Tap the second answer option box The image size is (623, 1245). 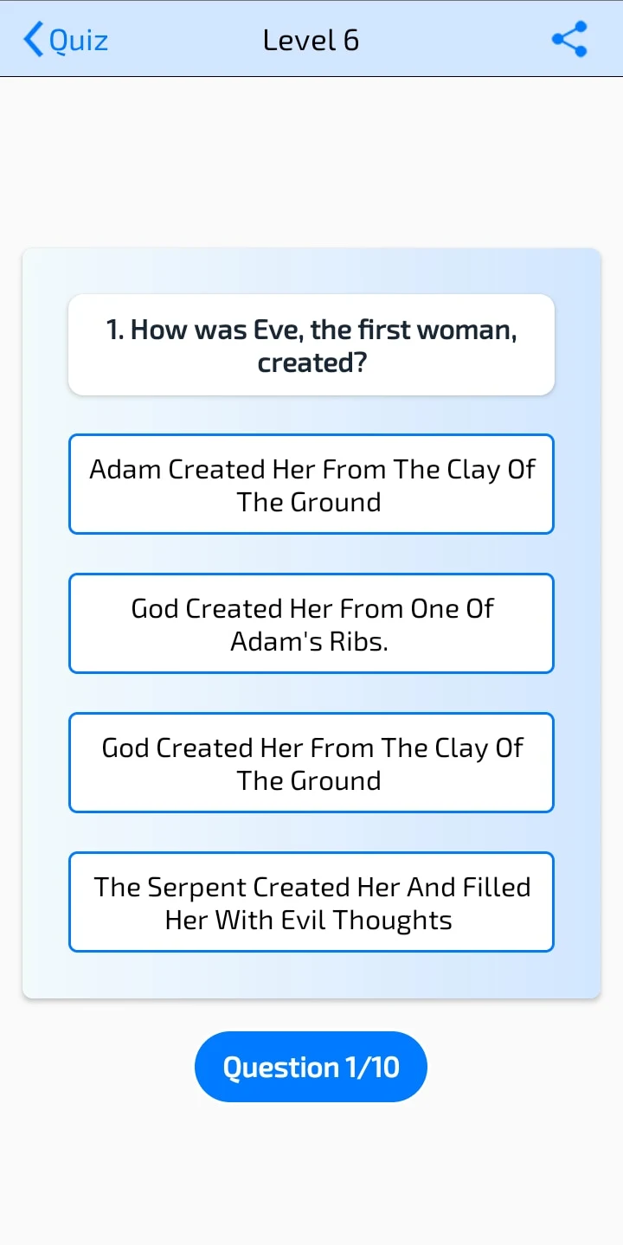coord(311,624)
